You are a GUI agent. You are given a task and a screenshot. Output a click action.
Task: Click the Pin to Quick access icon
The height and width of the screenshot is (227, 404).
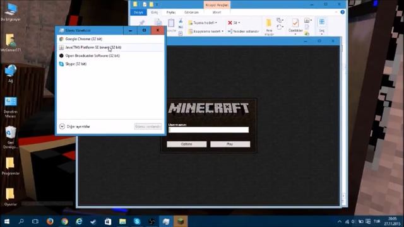[x=141, y=23]
